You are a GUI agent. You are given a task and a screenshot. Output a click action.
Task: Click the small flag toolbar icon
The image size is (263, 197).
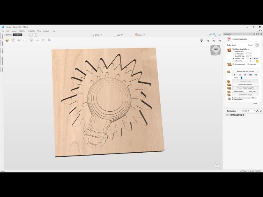pos(43,40)
